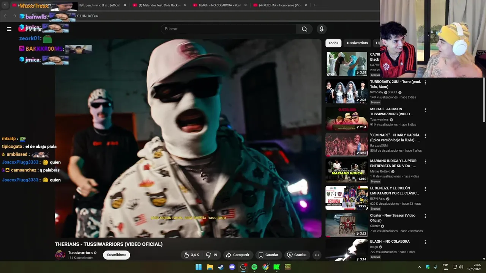Screen dimensions: 486x273
Task: Click the Tussiwarriors channel name
Action: click(x=80, y=253)
